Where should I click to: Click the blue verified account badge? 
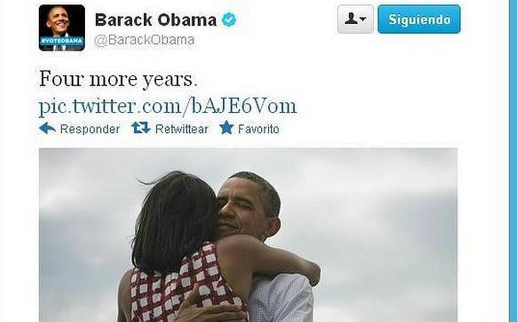229,19
